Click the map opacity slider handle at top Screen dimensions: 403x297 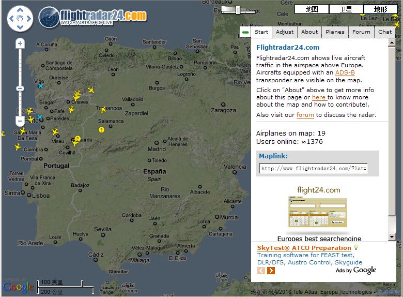click(x=238, y=10)
